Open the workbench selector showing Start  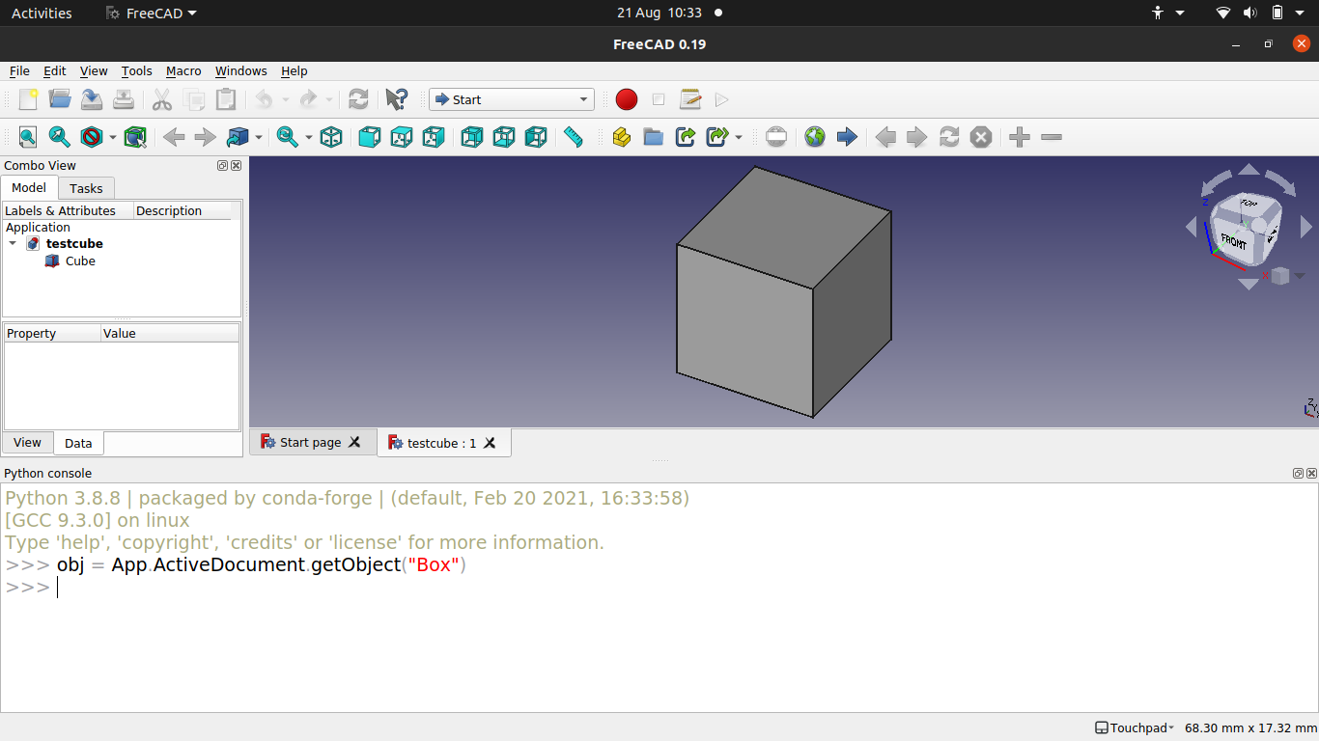point(512,99)
